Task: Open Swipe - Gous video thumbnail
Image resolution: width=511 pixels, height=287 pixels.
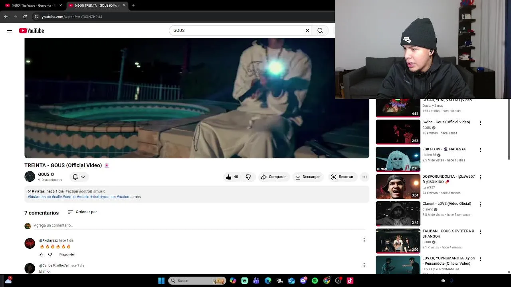Action: tap(398, 132)
